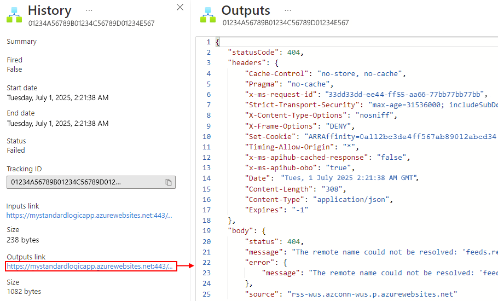Open the History pane ellipsis menu
The width and height of the screenshot is (498, 301).
[89, 10]
